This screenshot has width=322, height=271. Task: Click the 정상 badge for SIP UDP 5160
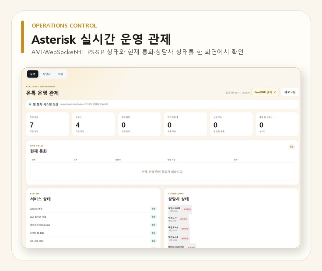(x=154, y=241)
